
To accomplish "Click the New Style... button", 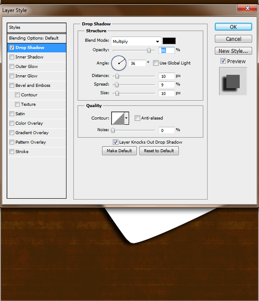I will pos(233,51).
